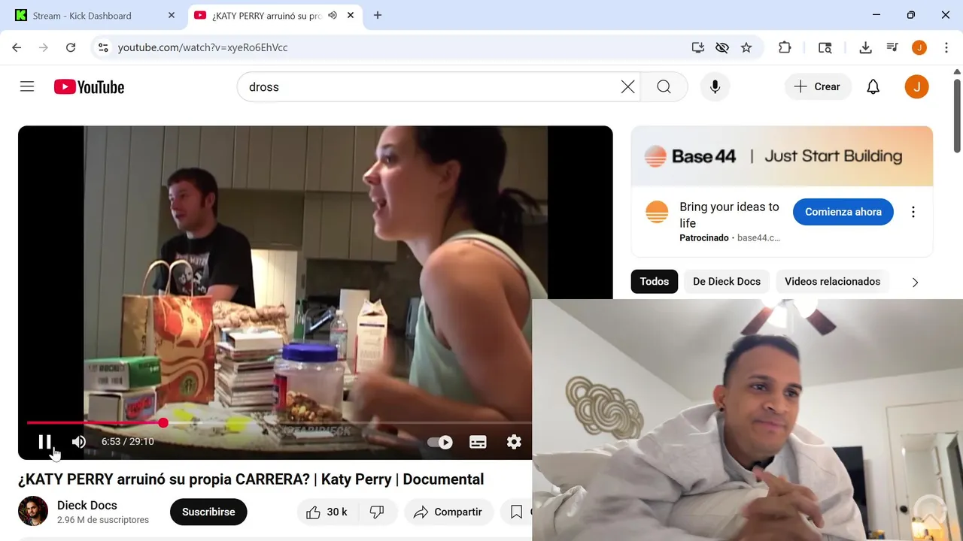Image resolution: width=963 pixels, height=541 pixels.
Task: Like the video with thumbs up
Action: click(327, 512)
